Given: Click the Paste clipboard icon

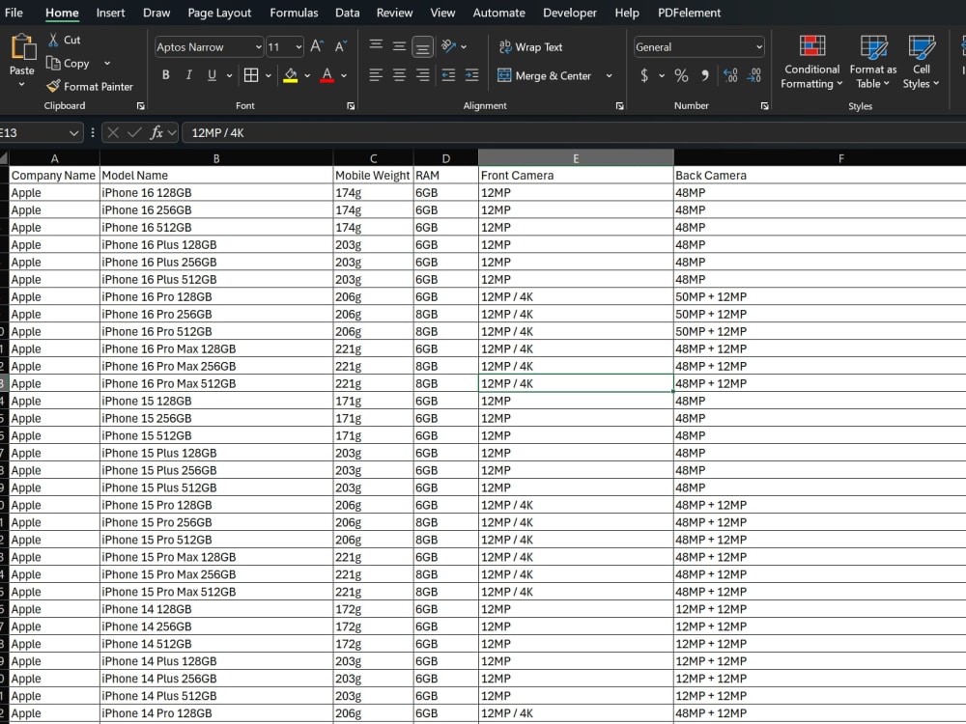Looking at the screenshot, I should point(23,46).
